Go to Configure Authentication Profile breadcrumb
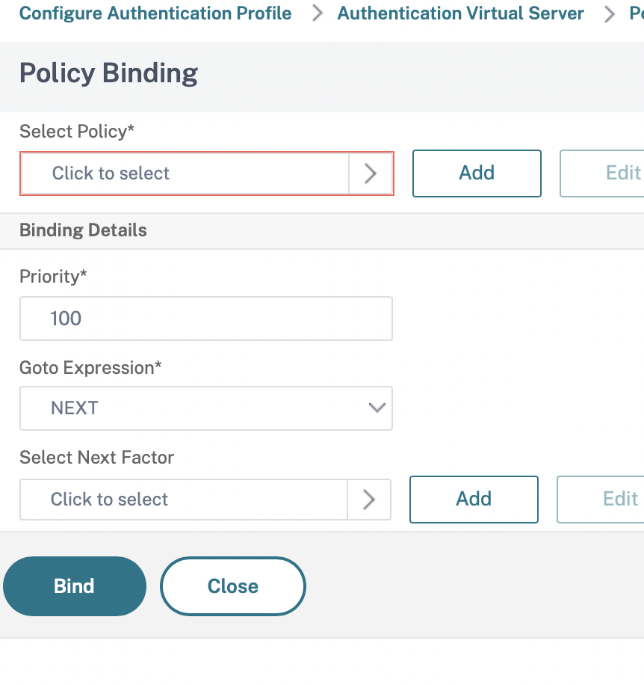The width and height of the screenshot is (644, 685). point(155,13)
